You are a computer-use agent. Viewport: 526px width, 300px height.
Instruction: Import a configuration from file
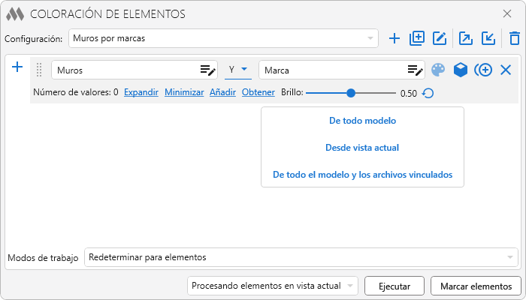pos(488,39)
